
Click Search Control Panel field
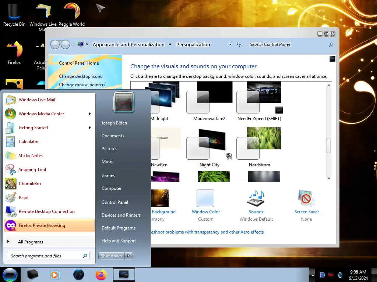(x=292, y=44)
